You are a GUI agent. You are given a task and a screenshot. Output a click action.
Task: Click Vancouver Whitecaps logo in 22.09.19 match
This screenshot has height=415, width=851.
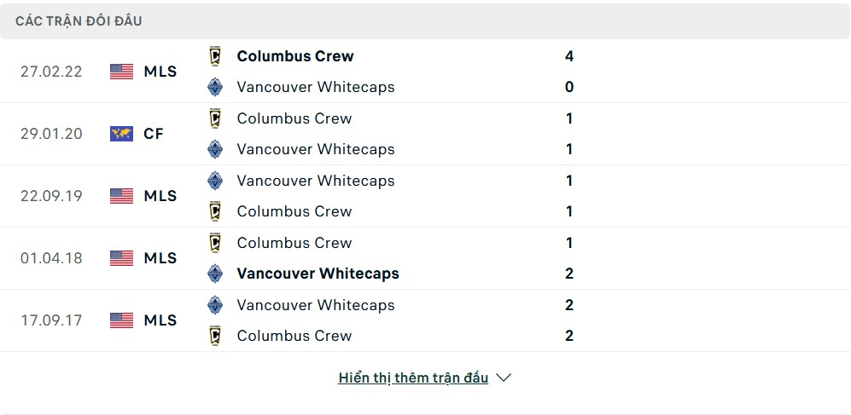tap(215, 181)
